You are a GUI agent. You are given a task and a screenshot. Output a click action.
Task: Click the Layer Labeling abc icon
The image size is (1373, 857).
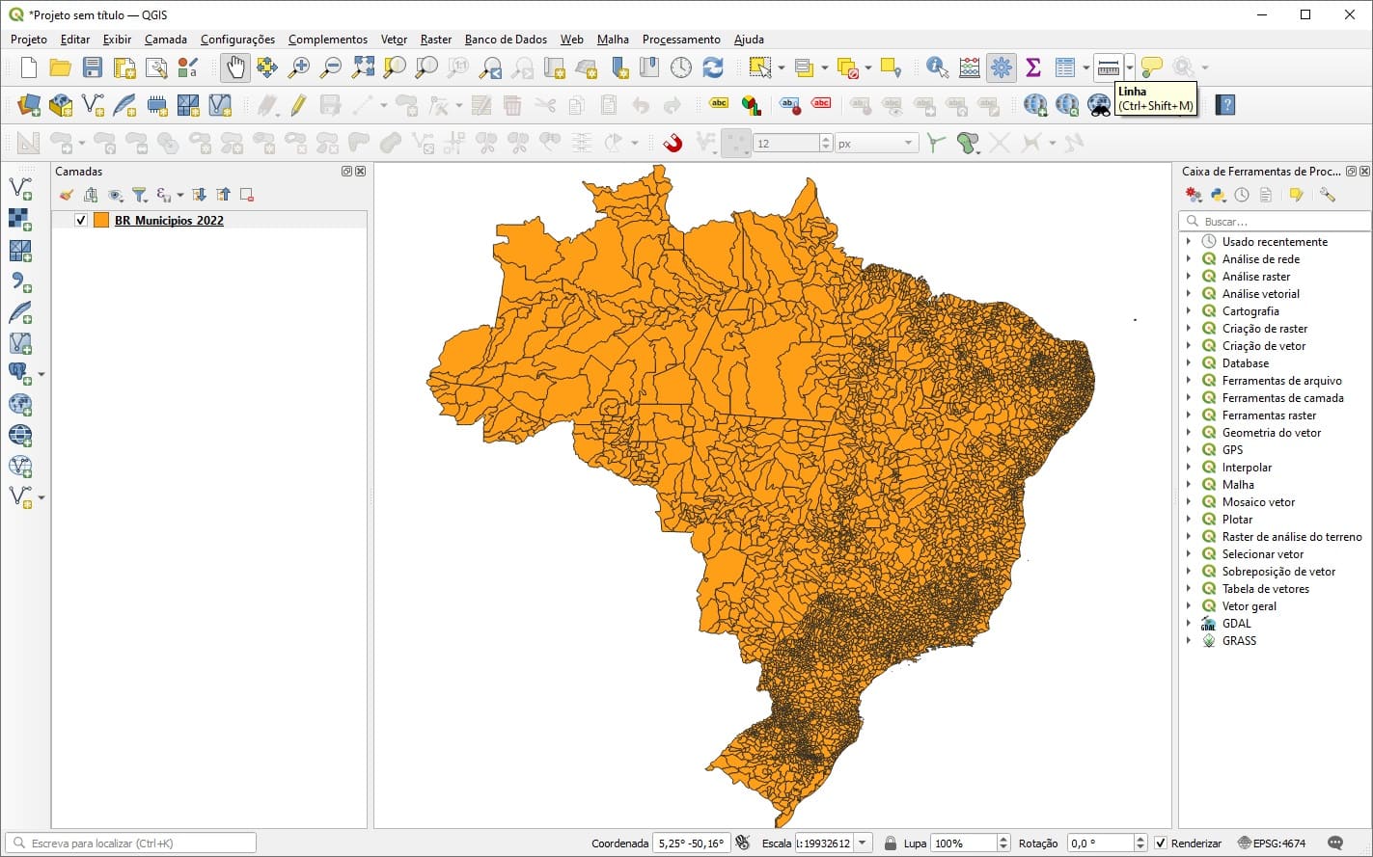tap(719, 104)
